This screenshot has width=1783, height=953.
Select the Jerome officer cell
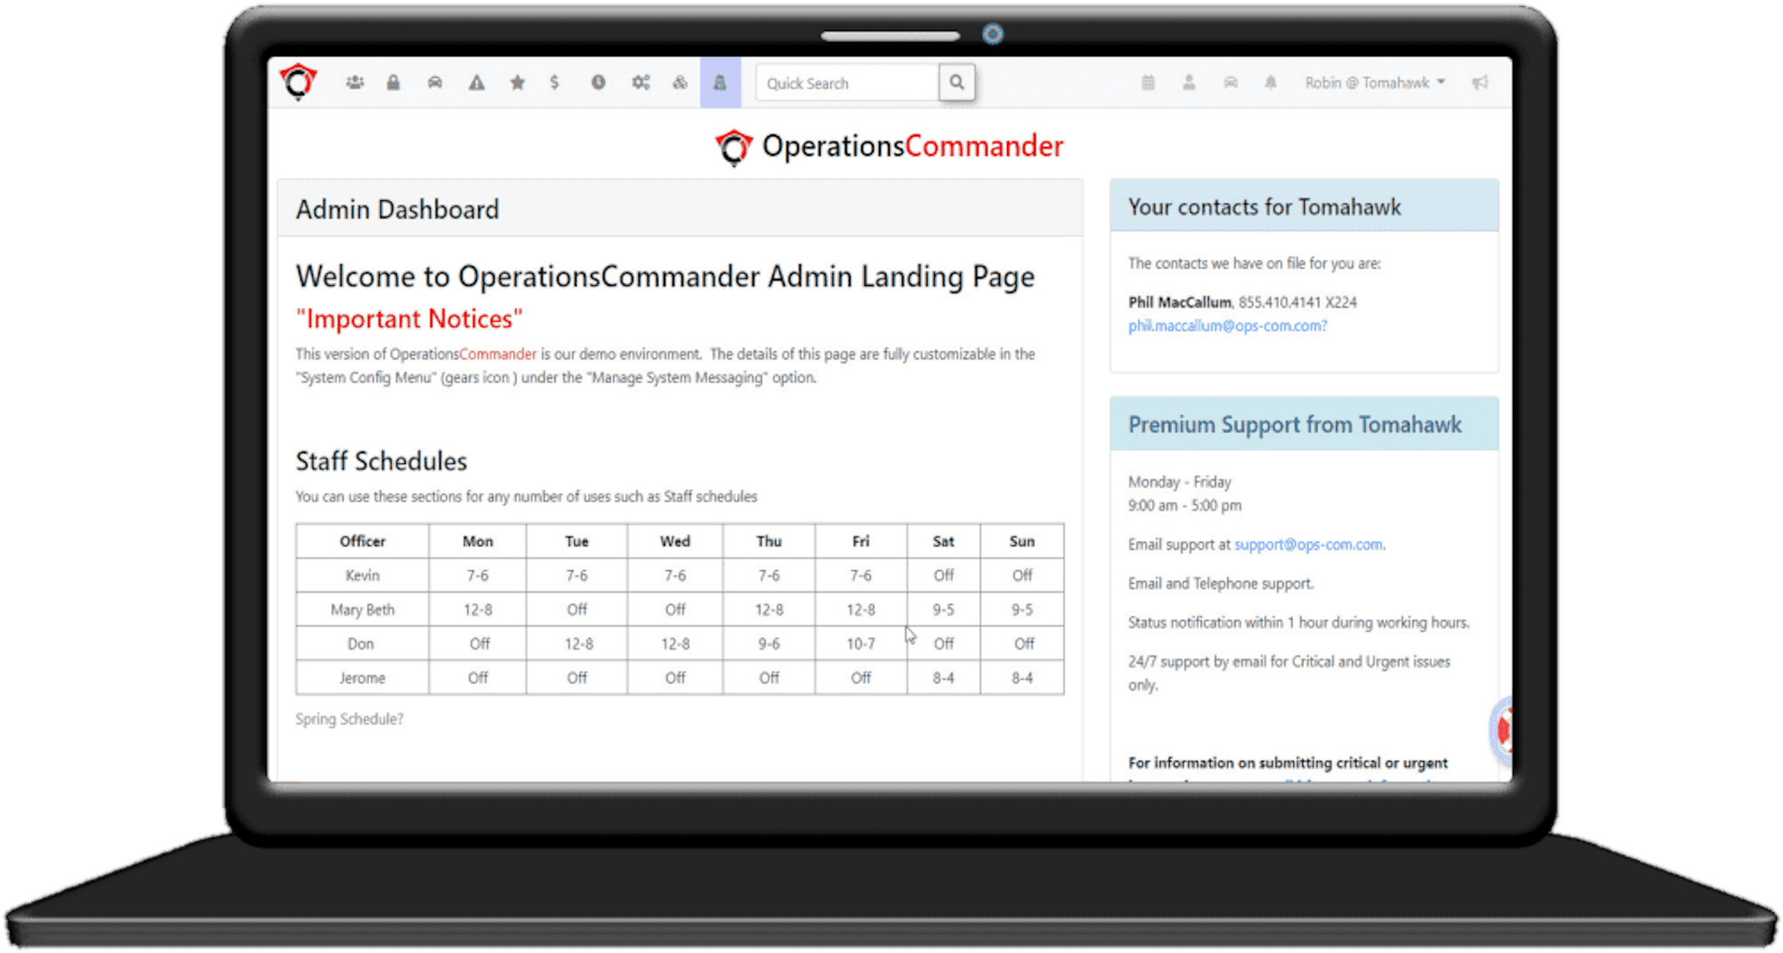pyautogui.click(x=362, y=677)
